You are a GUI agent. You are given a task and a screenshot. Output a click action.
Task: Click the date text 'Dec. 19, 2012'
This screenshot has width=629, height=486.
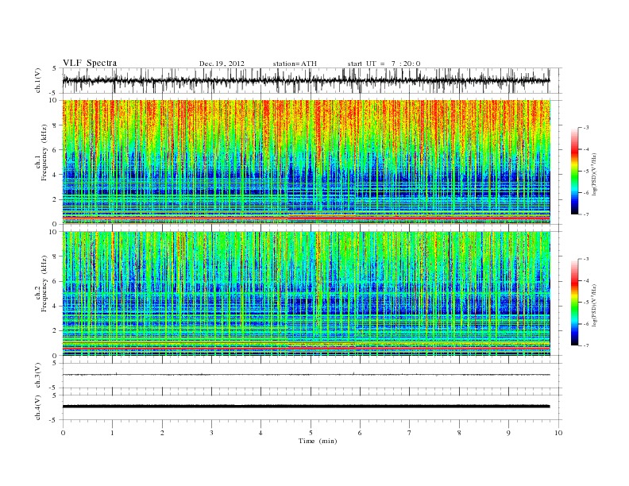pos(222,64)
